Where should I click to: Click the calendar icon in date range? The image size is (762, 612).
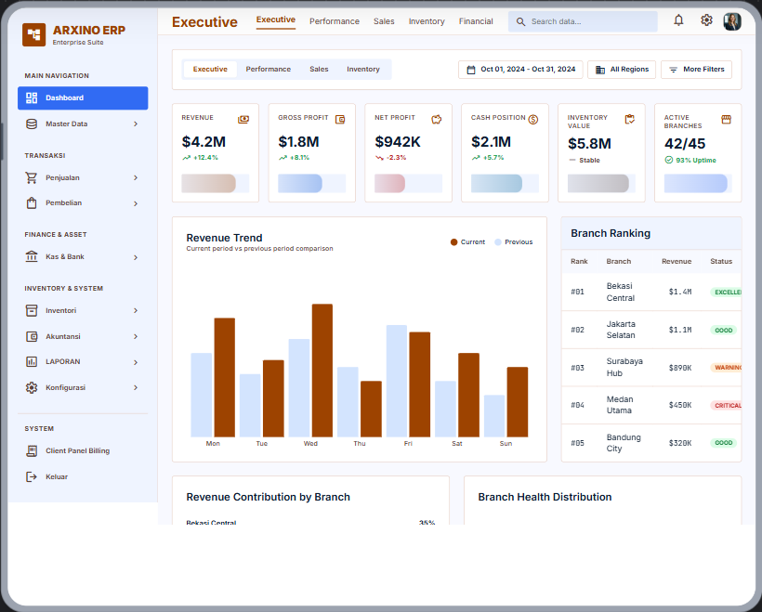coord(471,70)
